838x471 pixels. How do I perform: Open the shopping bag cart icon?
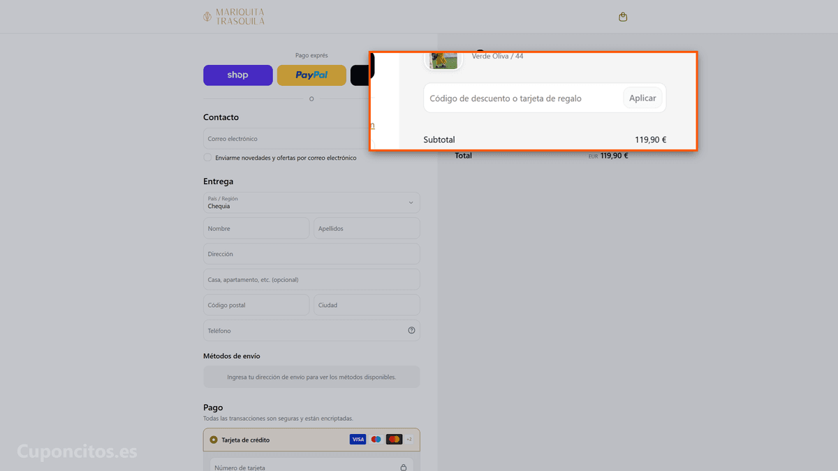tap(623, 17)
